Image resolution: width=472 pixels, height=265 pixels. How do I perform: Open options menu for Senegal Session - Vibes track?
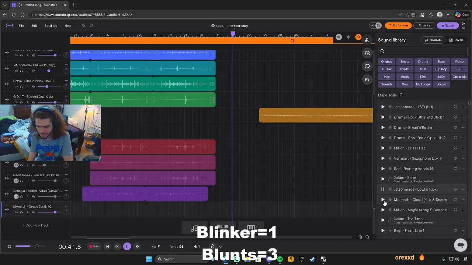tap(66, 191)
